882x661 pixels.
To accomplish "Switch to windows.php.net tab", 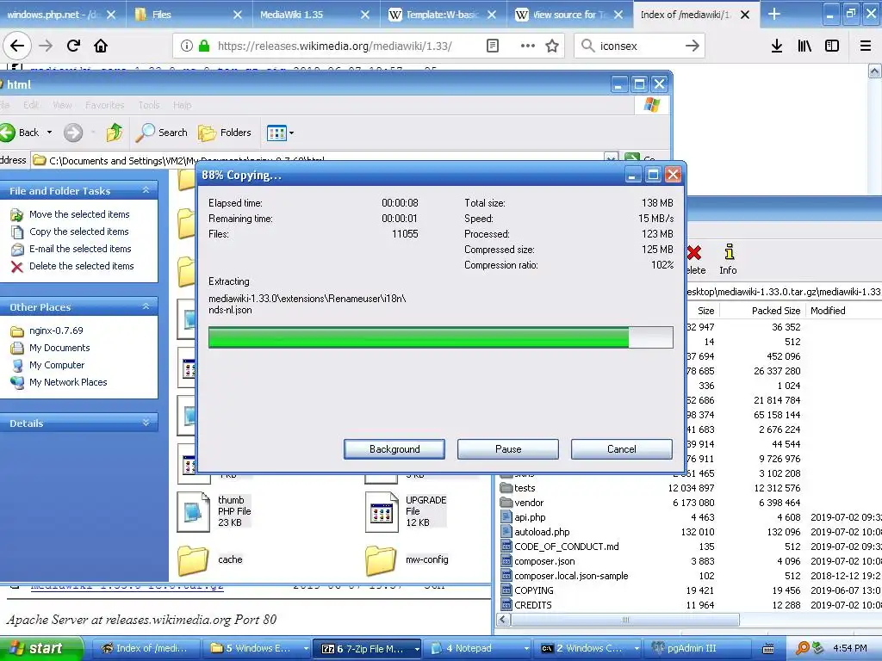I will [53, 15].
